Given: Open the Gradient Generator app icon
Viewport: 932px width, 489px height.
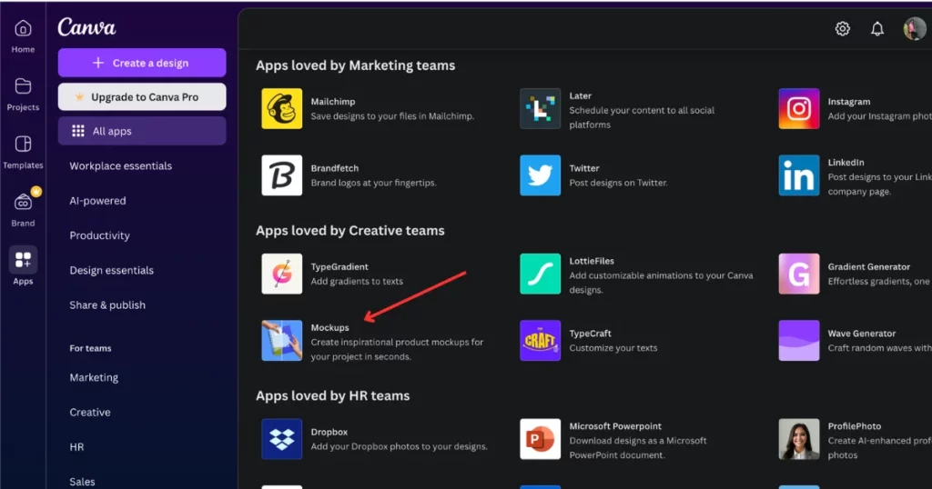Looking at the screenshot, I should coord(799,274).
